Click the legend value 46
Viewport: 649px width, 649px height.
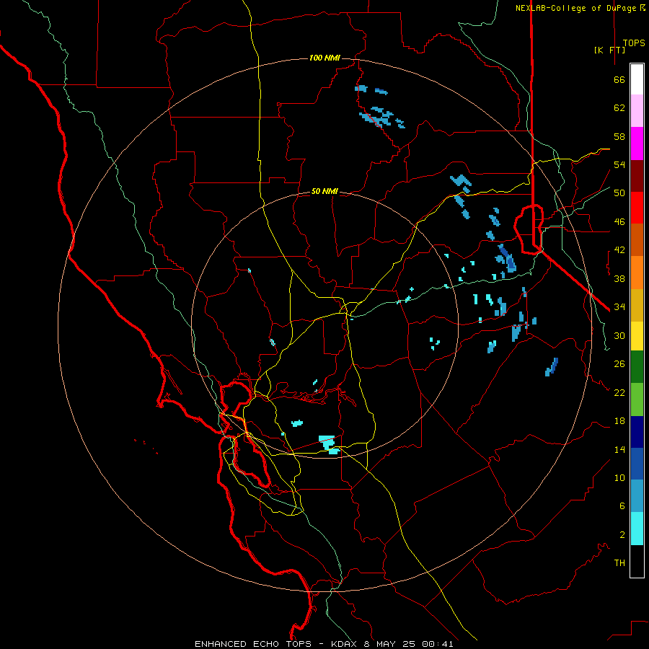coord(619,222)
